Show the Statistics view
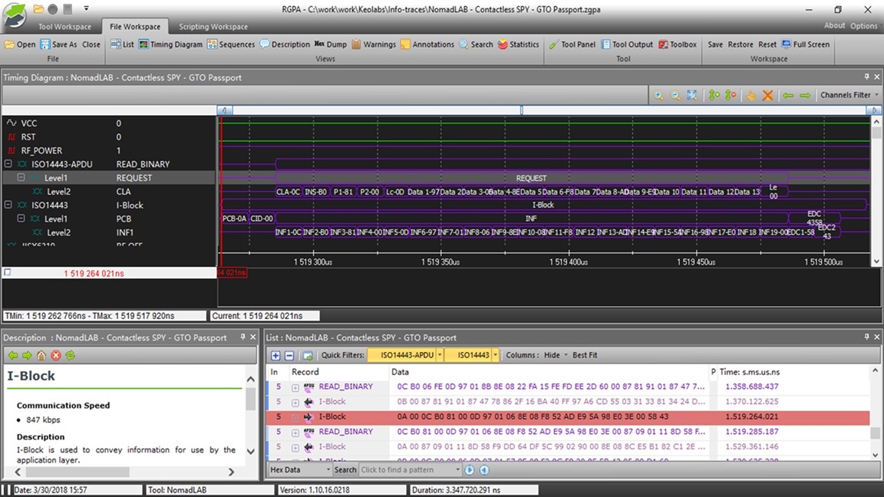Viewport: 884px width, 497px height. (518, 44)
